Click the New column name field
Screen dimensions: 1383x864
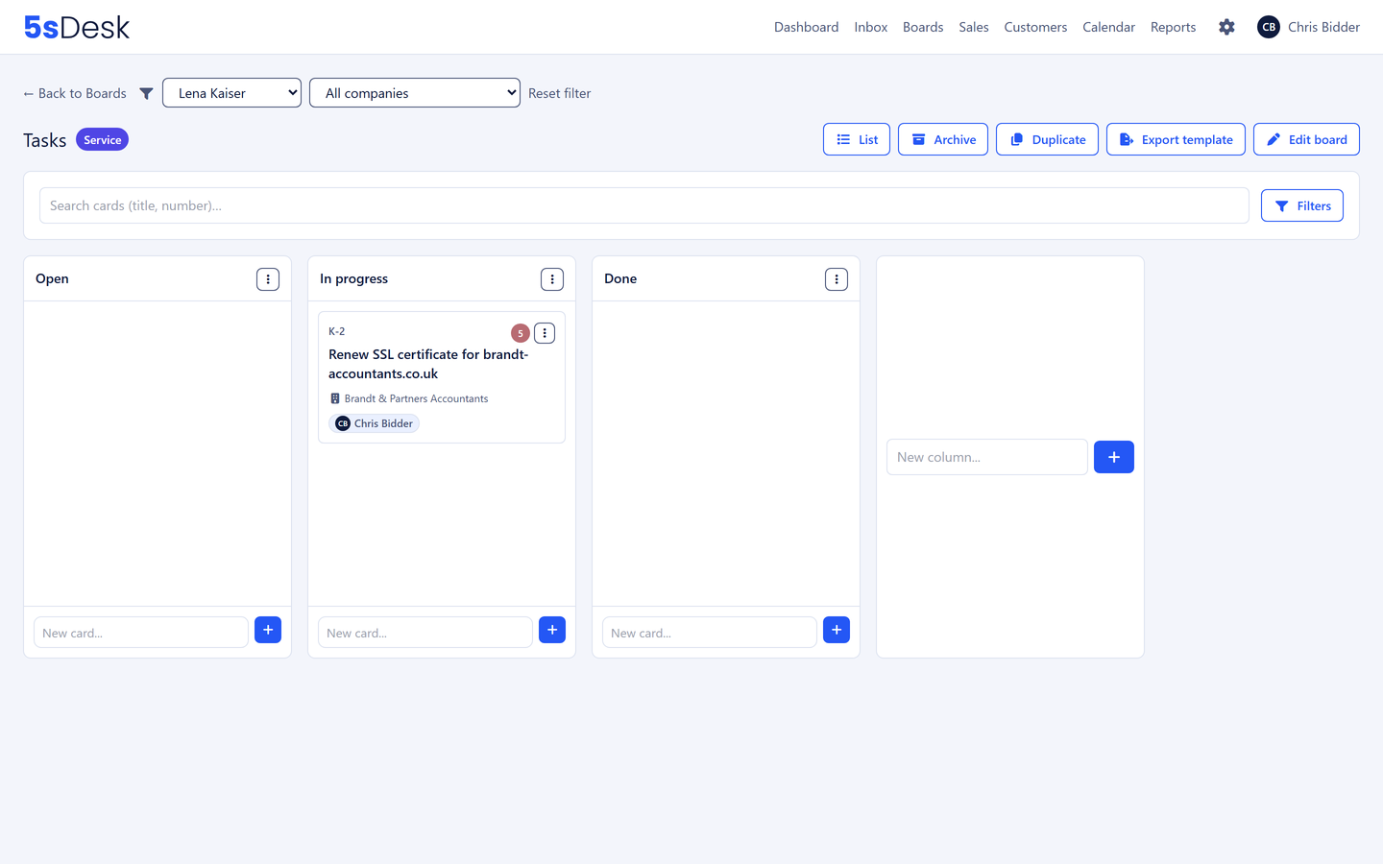coord(987,457)
